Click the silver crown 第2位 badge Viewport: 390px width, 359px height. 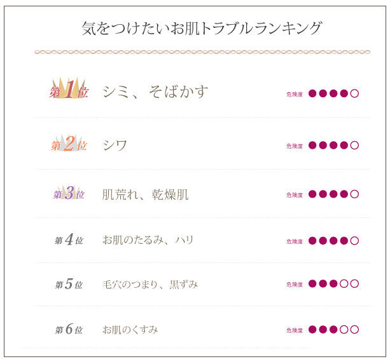[69, 144]
